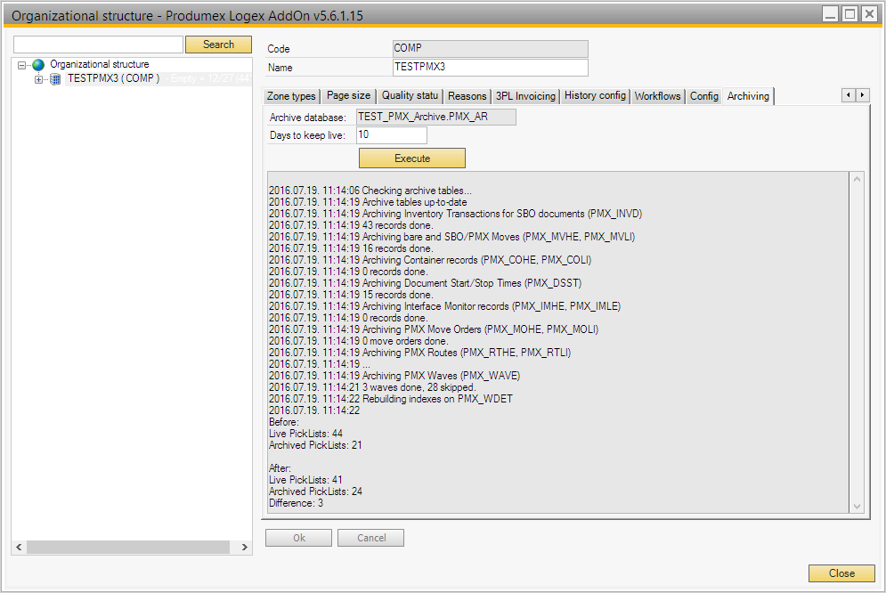Collapse the Organizational structure root node
The image size is (886, 593).
[x=22, y=65]
